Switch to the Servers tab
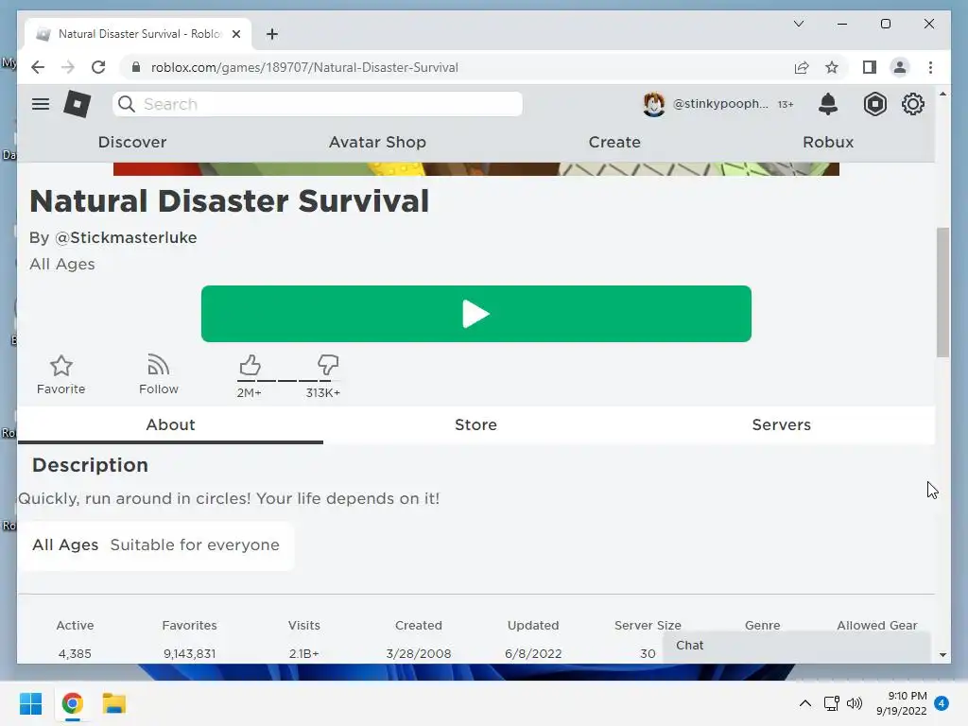Image resolution: width=968 pixels, height=726 pixels. pyautogui.click(x=781, y=424)
